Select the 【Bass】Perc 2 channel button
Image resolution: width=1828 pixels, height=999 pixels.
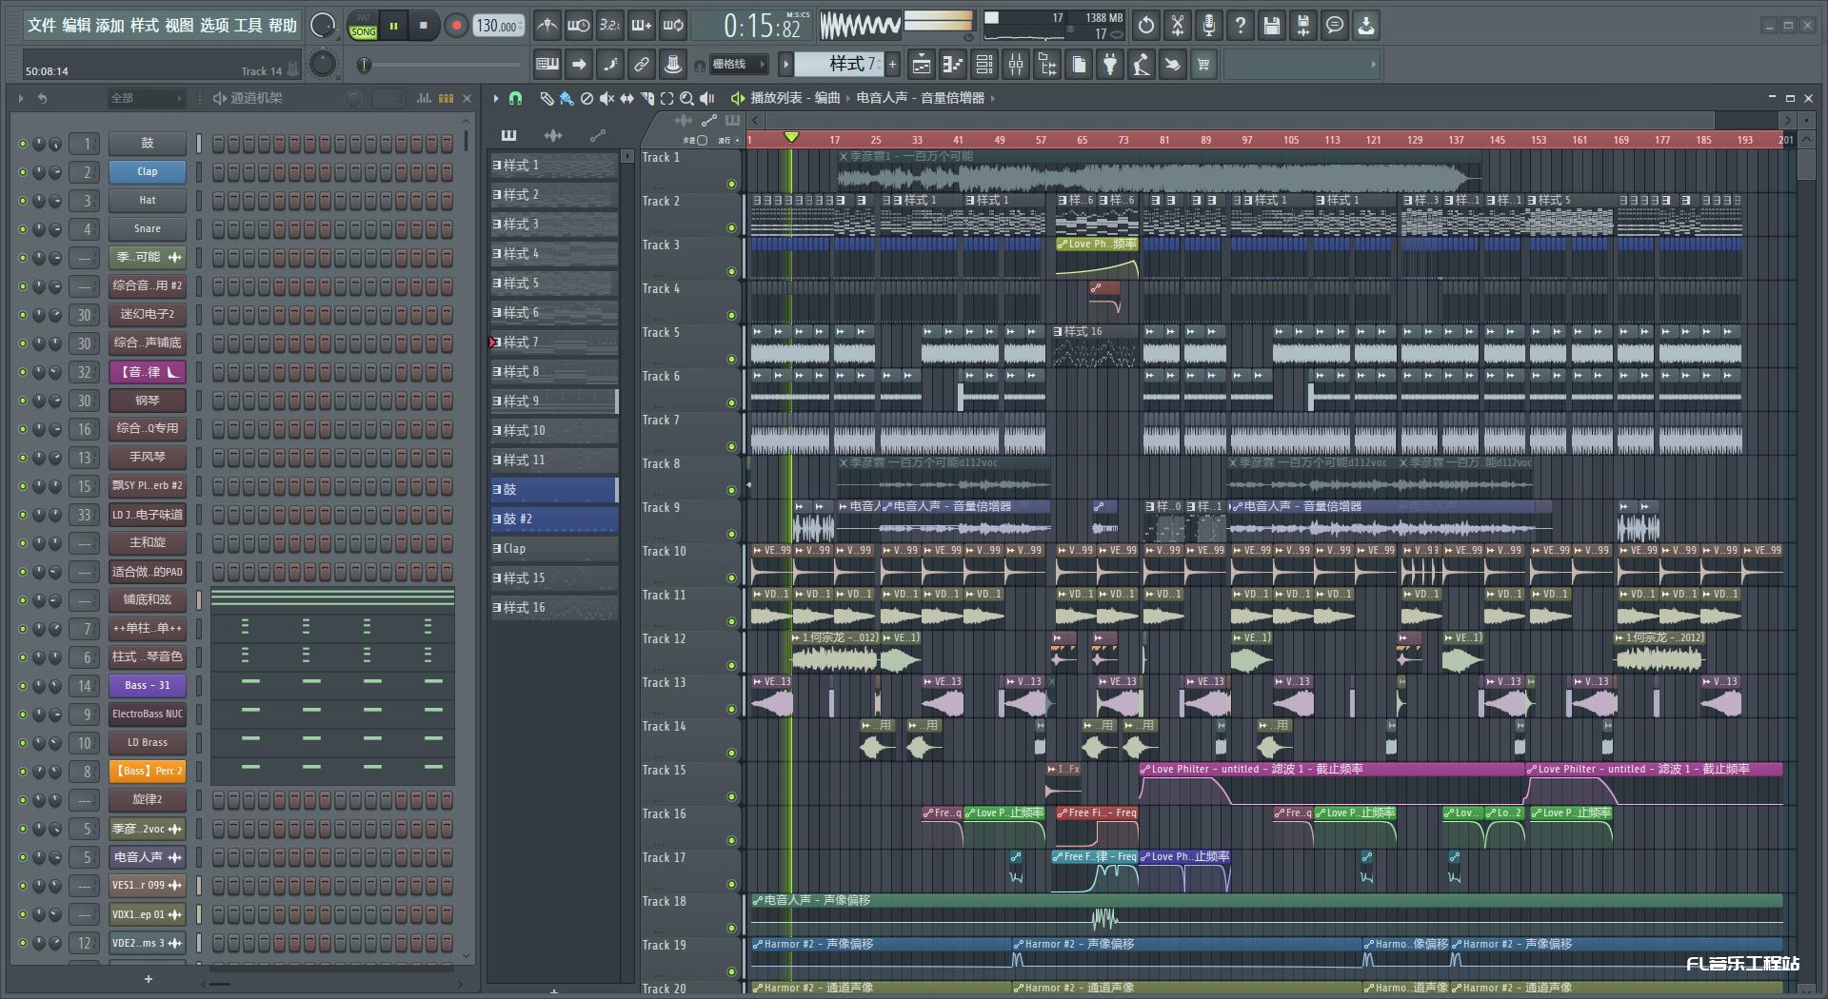click(x=147, y=771)
